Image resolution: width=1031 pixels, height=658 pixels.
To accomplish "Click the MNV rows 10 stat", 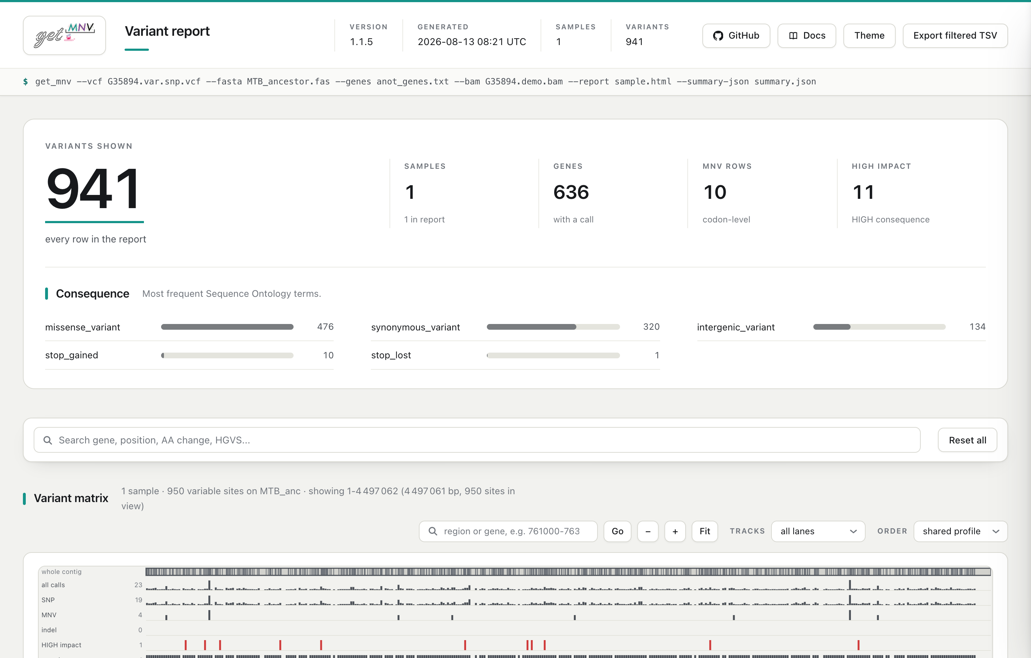I will 715,192.
